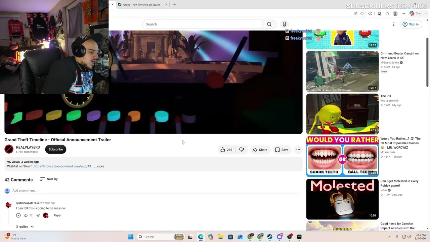
Task: Open the Molested Roblox video thumbnail
Action: coord(342,199)
